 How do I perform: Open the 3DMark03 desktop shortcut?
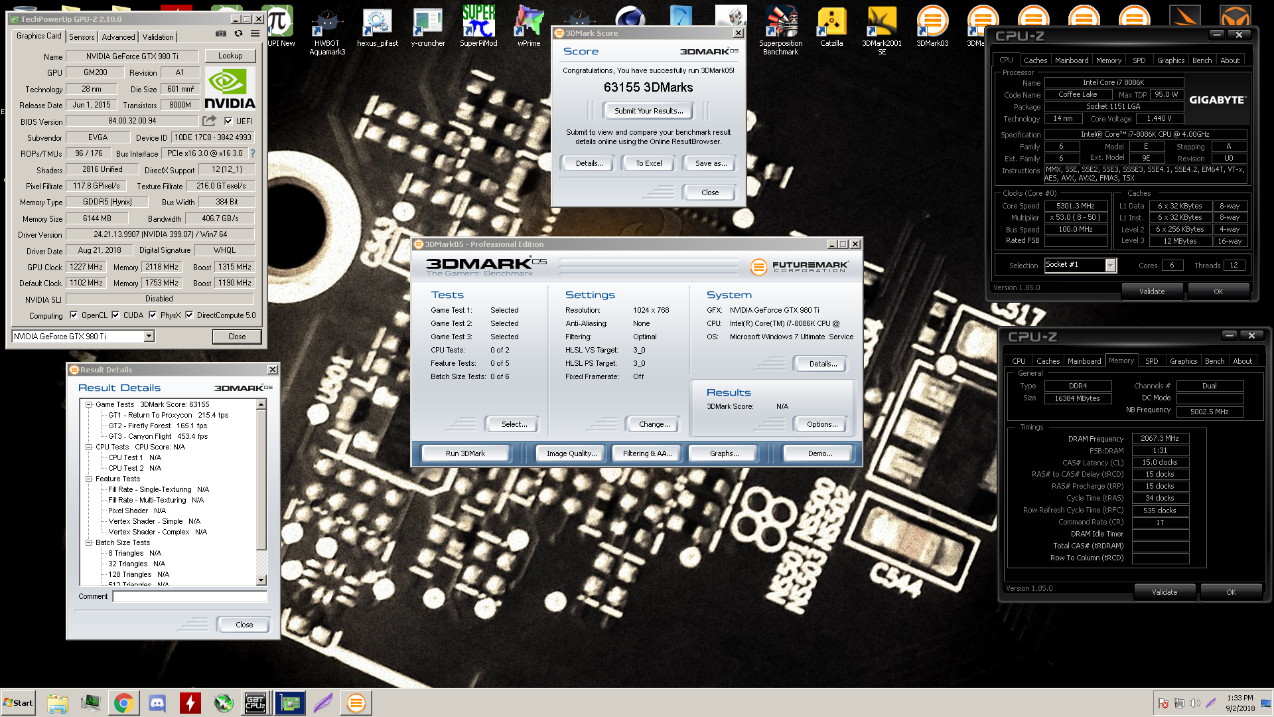(932, 27)
